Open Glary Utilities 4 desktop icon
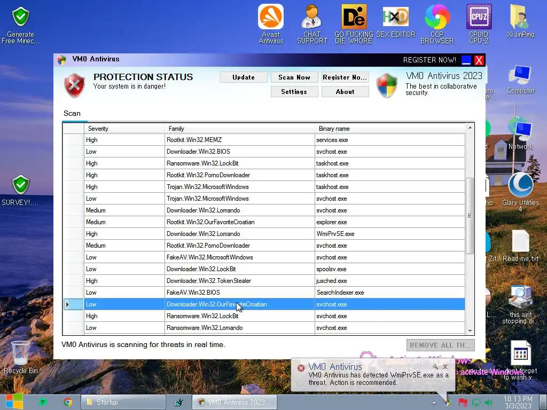Viewport: 547px width, 410px height. [520, 191]
